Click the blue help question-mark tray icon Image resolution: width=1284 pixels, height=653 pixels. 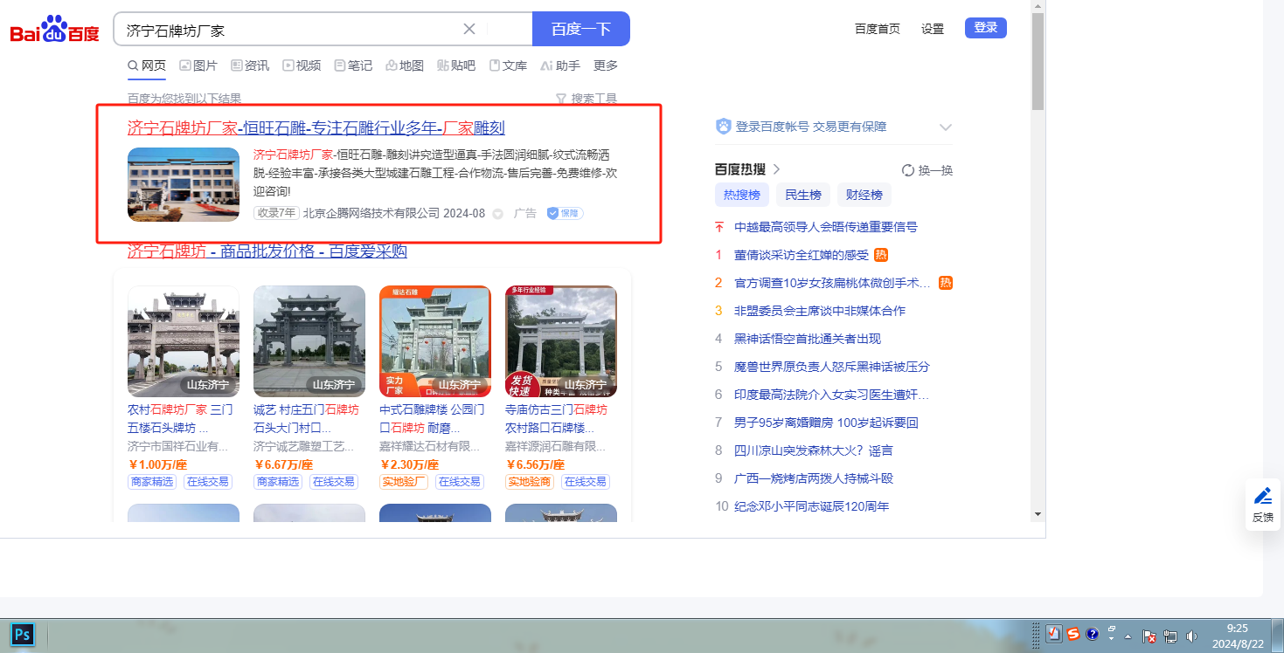pyautogui.click(x=1092, y=634)
